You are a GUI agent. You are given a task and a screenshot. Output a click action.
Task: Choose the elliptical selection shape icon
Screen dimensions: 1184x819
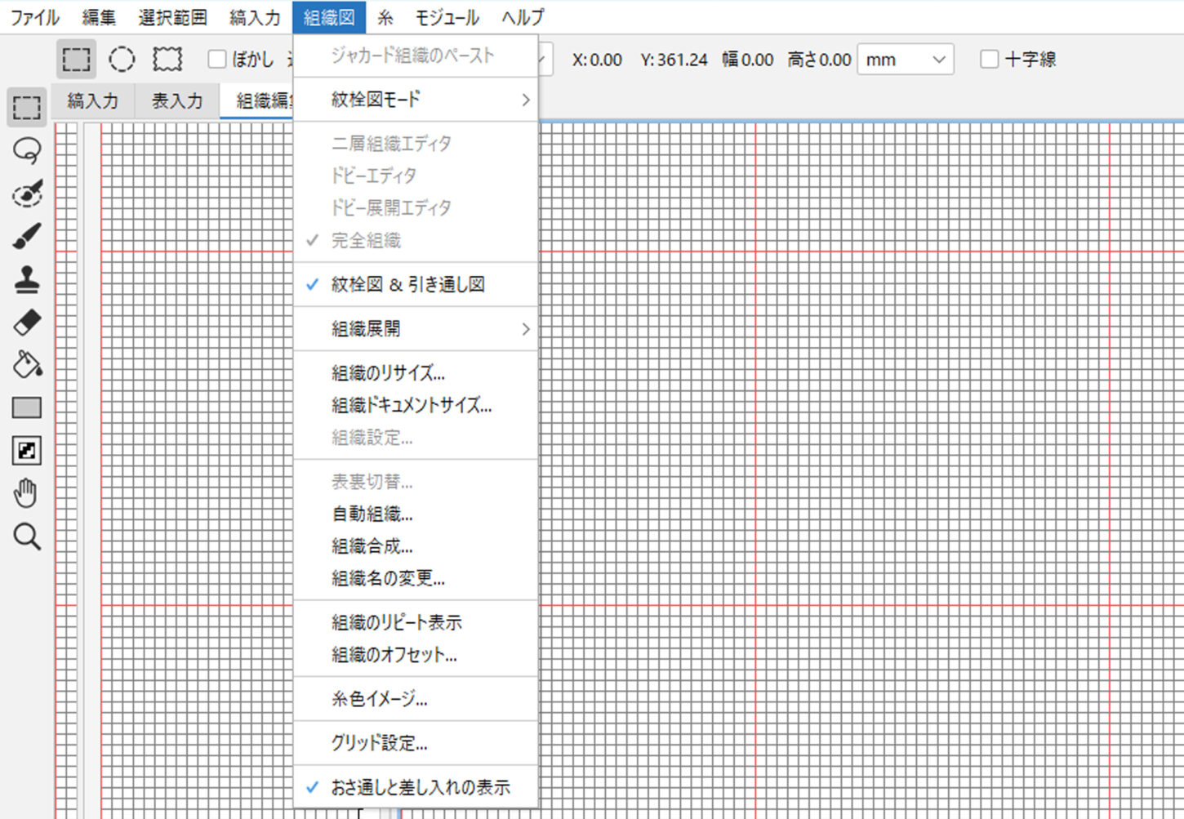coord(122,59)
